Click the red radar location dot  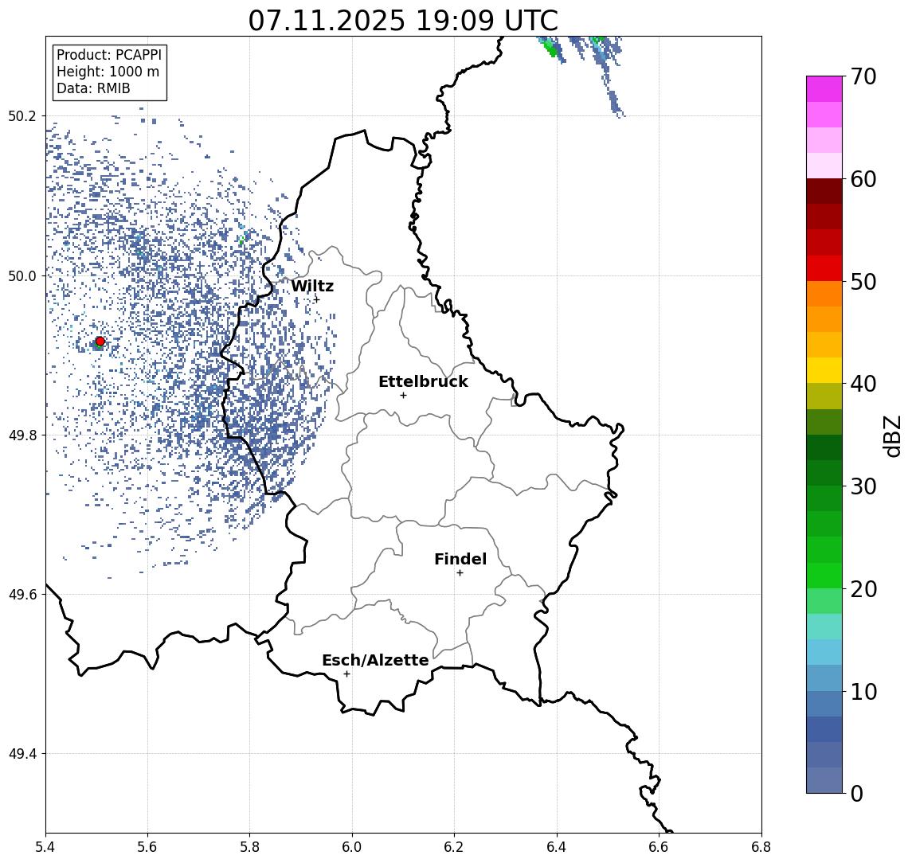pyautogui.click(x=100, y=342)
